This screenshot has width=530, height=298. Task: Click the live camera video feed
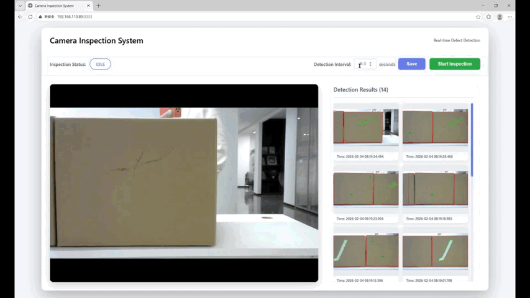(184, 183)
